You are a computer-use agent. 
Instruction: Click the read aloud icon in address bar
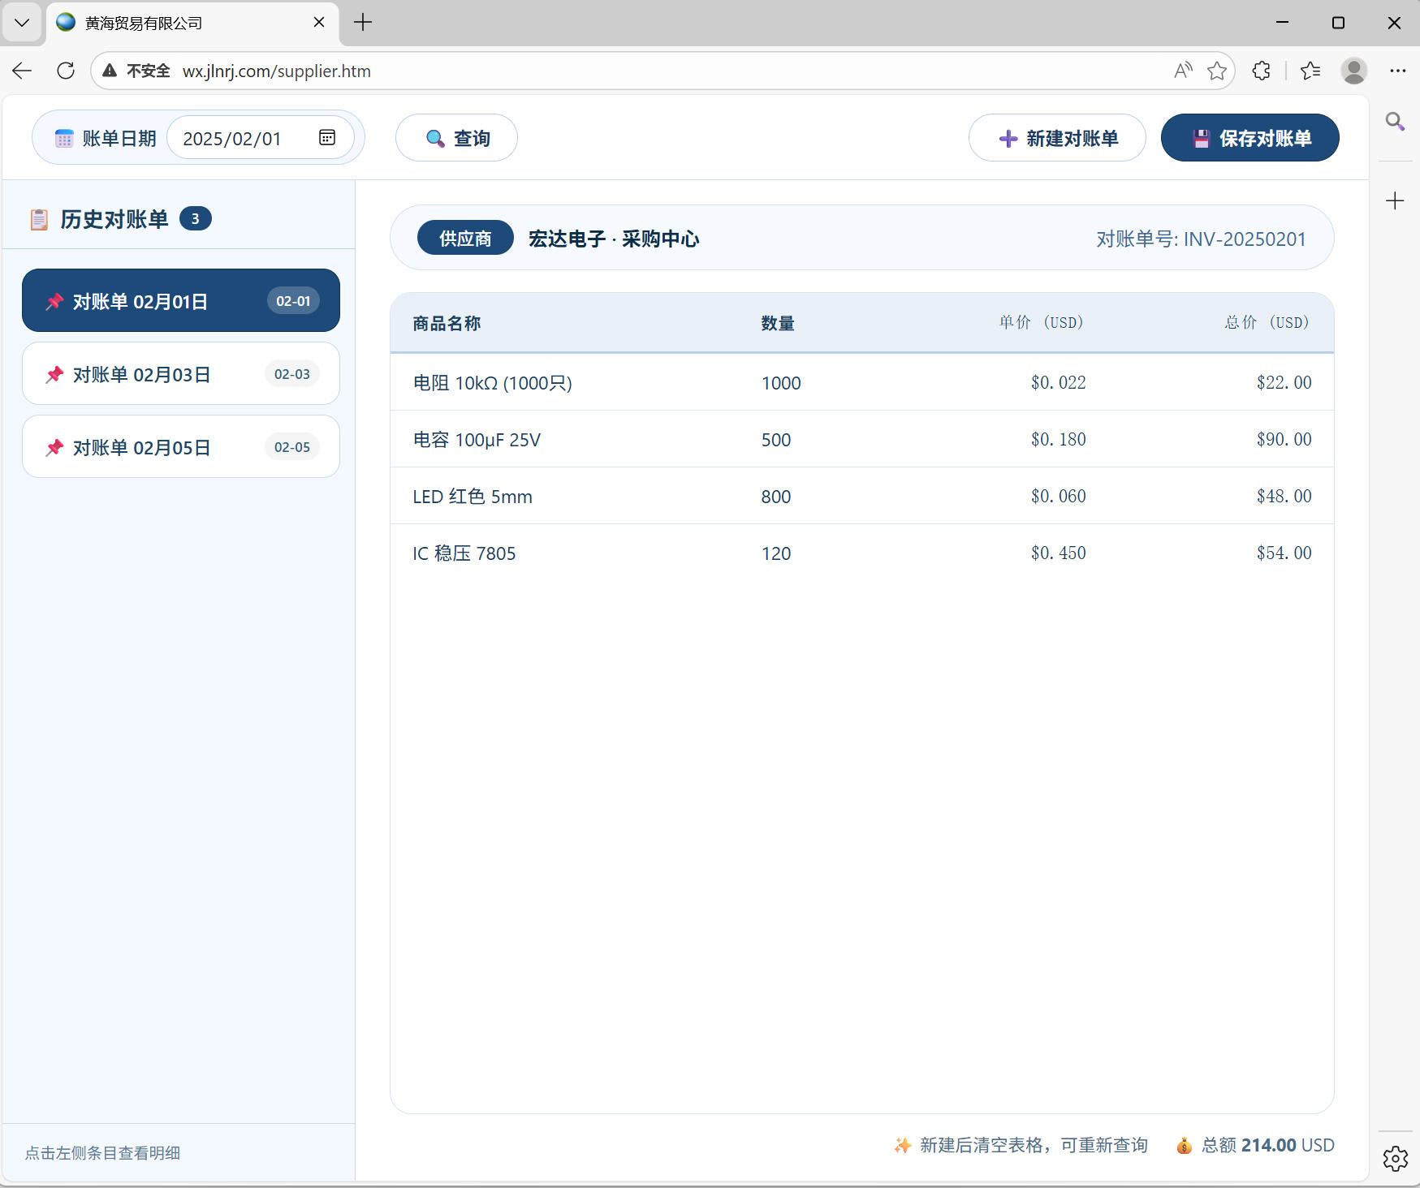click(x=1183, y=71)
